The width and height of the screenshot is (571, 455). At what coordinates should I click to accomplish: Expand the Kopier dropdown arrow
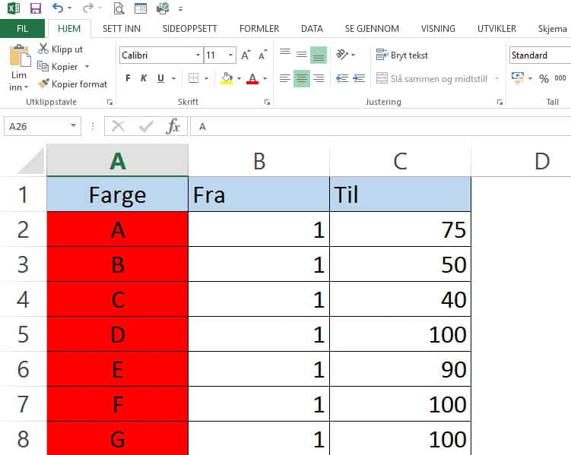87,67
